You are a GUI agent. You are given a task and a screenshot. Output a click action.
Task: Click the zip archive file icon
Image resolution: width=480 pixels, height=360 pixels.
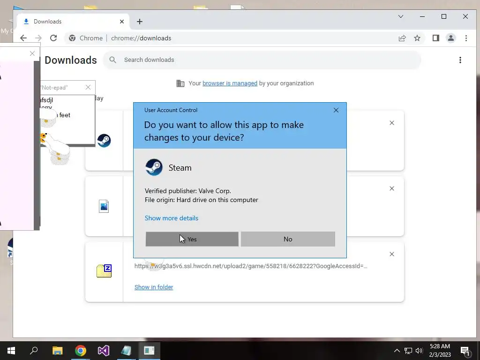point(104,271)
